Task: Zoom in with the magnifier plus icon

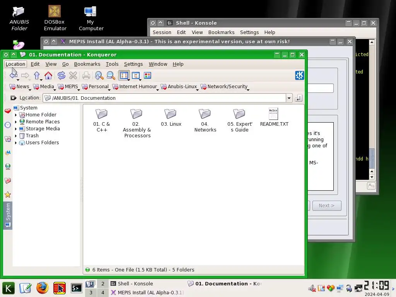Action: point(99,75)
